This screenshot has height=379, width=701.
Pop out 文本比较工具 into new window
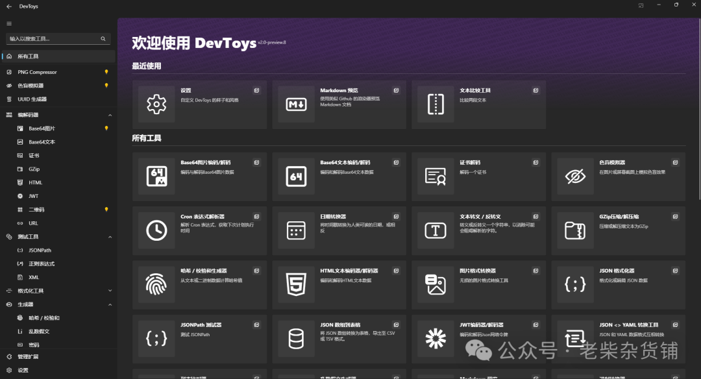[535, 90]
